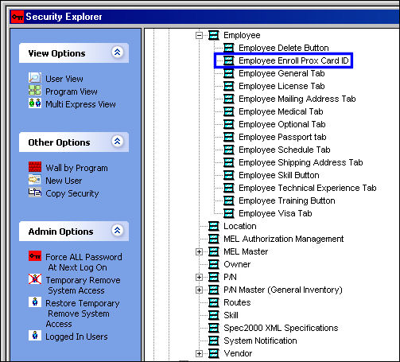Select the Employee parent node label

(x=242, y=35)
